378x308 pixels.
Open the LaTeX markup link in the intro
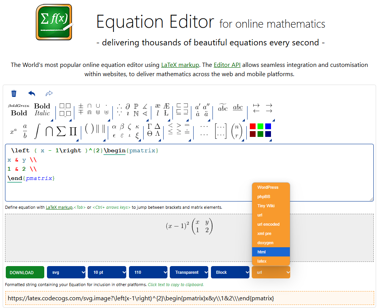coord(180,65)
